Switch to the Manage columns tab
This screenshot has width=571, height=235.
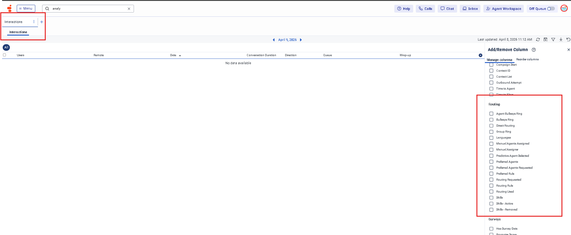coord(499,60)
